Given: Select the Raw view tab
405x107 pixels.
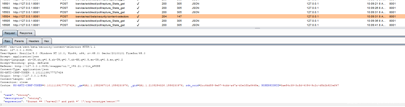Looking at the screenshot, I should click(x=7, y=41).
